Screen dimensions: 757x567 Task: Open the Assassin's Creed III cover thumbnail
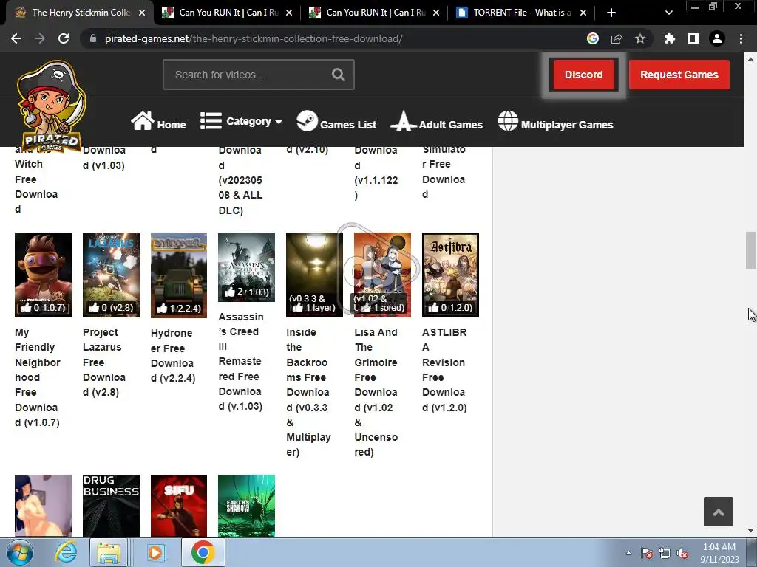coord(246,267)
